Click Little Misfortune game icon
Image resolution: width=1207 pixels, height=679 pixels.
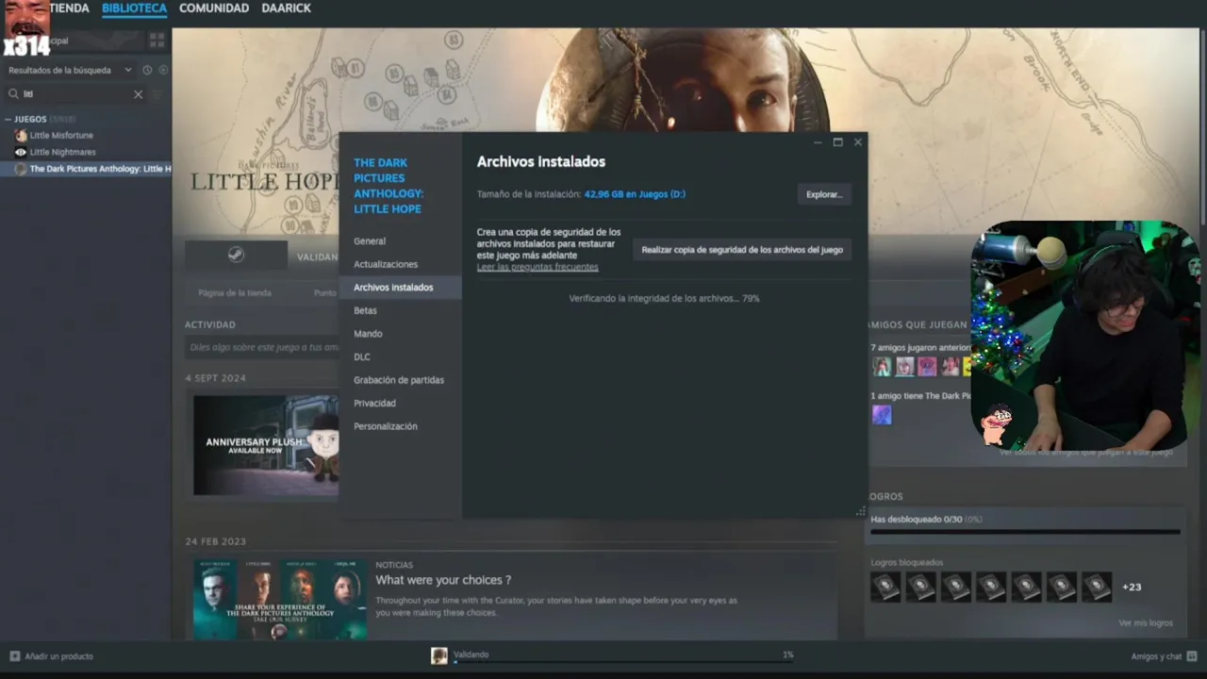tap(21, 136)
